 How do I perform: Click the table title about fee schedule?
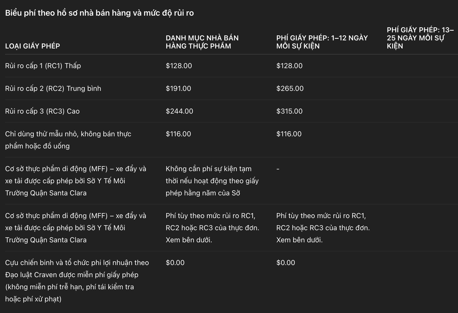point(100,13)
